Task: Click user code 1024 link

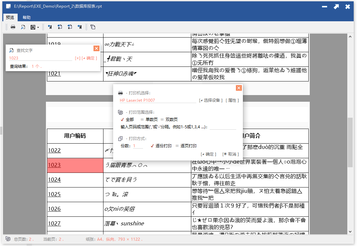Action: 55,180
